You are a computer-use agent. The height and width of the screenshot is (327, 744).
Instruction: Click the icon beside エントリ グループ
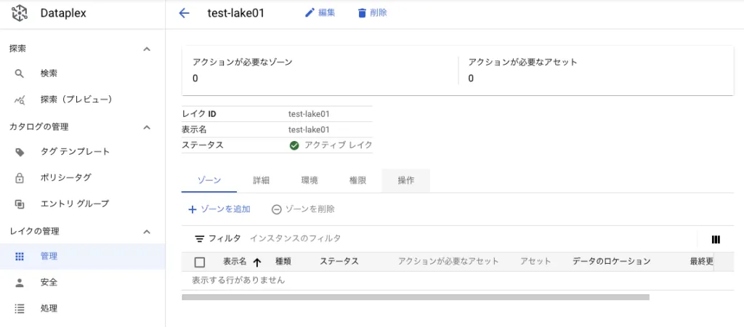pyautogui.click(x=19, y=204)
